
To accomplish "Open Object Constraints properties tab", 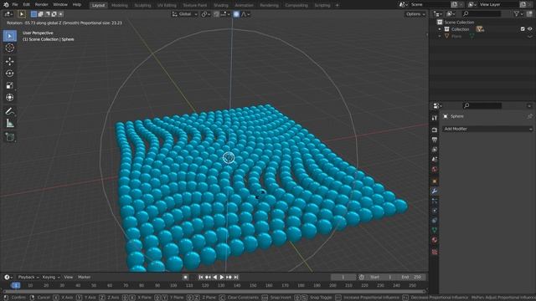I will pyautogui.click(x=435, y=221).
